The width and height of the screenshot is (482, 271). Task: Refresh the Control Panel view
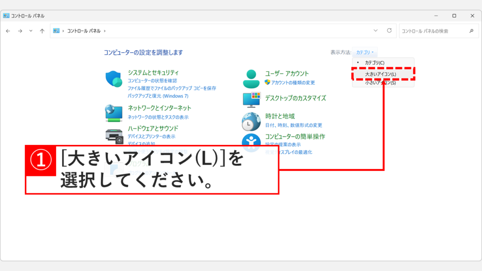[389, 31]
